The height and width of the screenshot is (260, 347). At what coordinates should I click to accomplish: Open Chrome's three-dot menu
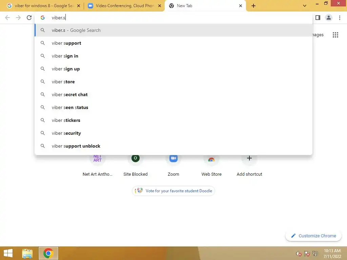(340, 18)
